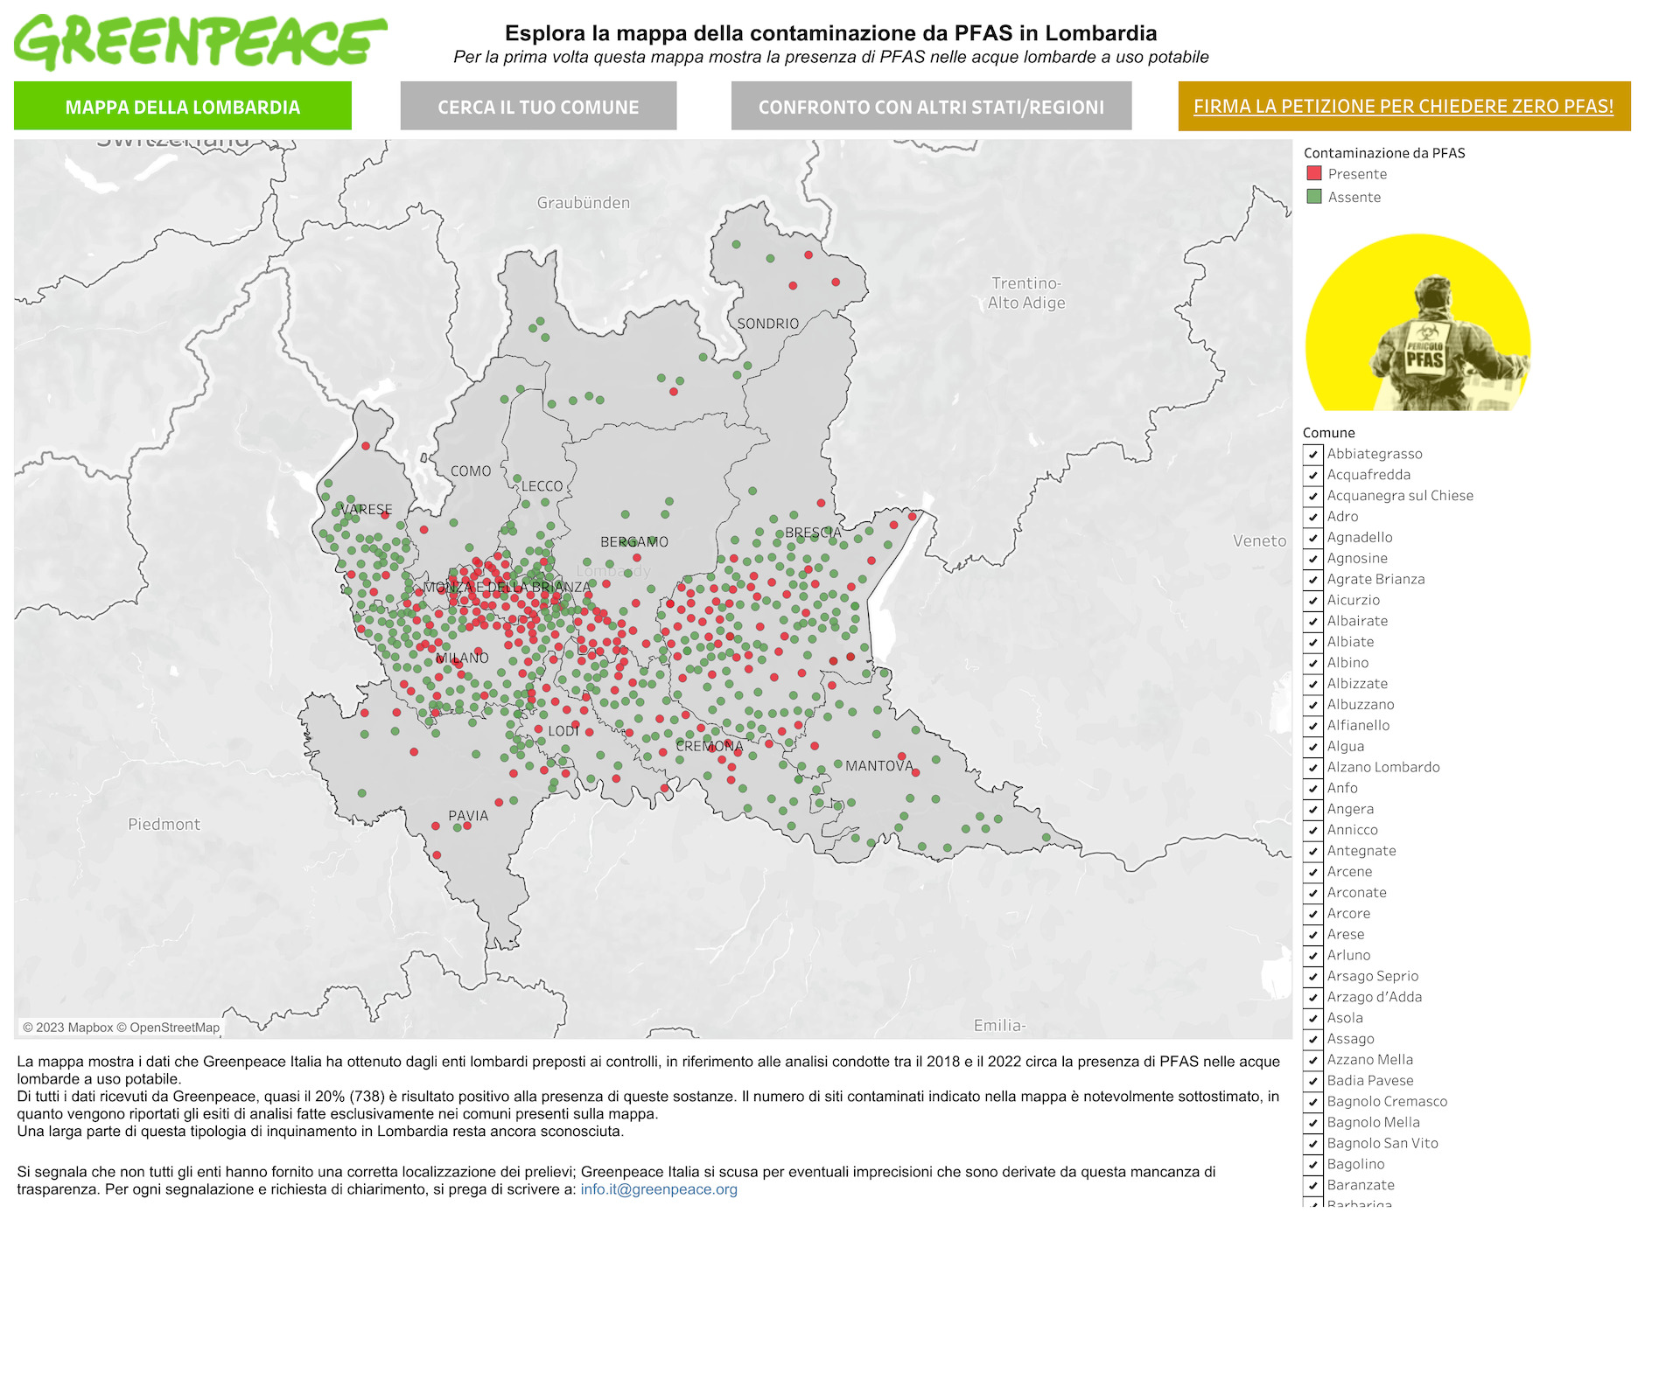Screen dimensions: 1680x1373
Task: Uncheck the Abbiategrasso comune checkbox
Action: point(1312,454)
